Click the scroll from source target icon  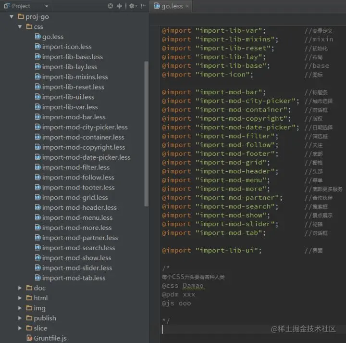(x=111, y=6)
